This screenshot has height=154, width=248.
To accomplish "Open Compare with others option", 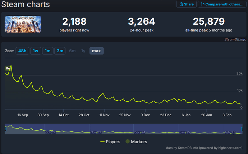I will [222, 4].
